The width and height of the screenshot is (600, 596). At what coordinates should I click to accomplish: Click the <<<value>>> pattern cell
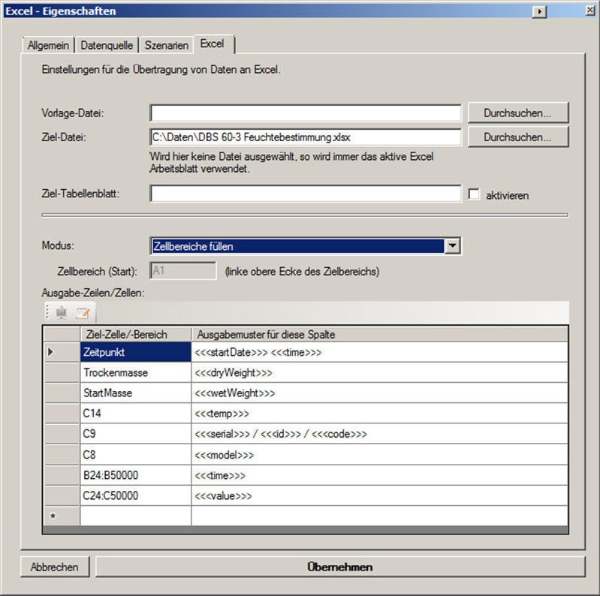(x=379, y=495)
